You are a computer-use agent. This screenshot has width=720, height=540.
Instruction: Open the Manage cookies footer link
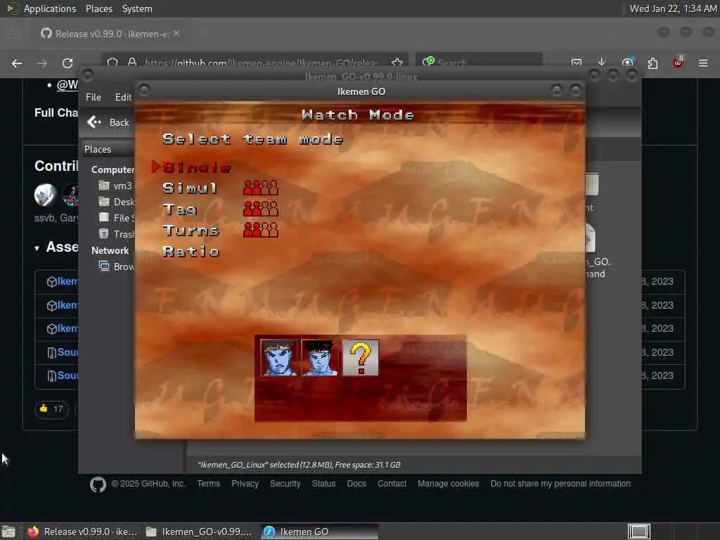tap(448, 484)
